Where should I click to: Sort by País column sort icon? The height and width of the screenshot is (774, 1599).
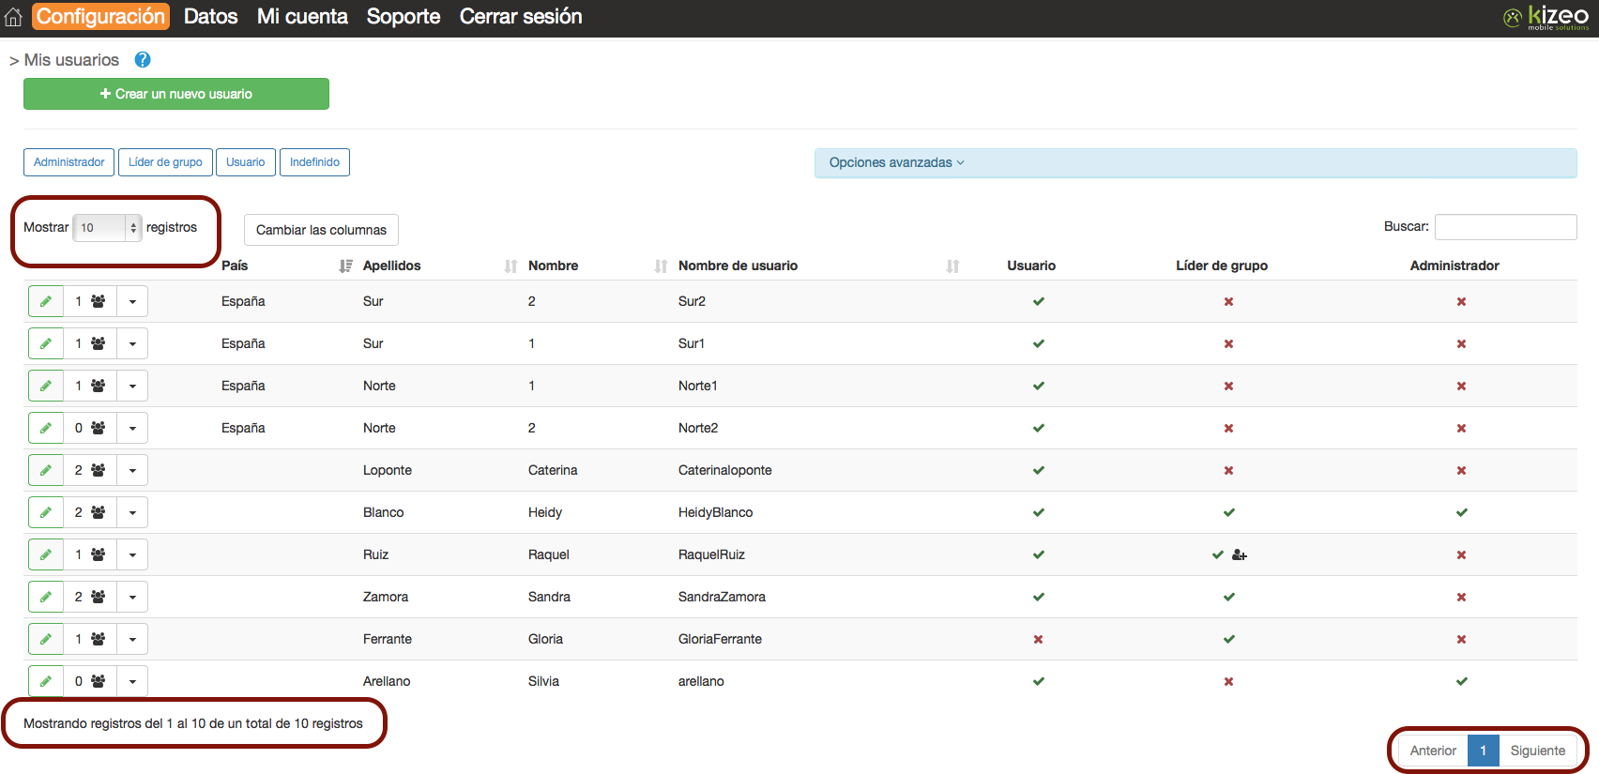point(345,266)
